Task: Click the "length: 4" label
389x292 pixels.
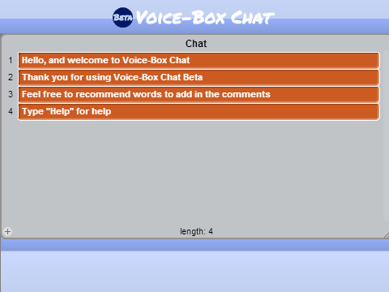Action: tap(196, 231)
